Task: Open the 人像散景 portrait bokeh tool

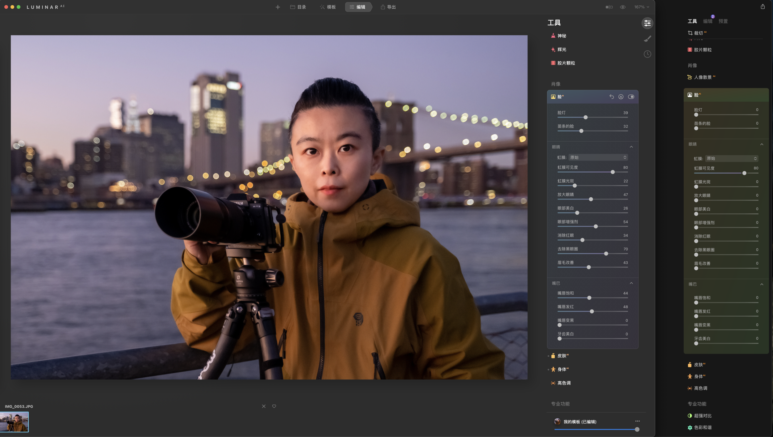Action: click(704, 77)
